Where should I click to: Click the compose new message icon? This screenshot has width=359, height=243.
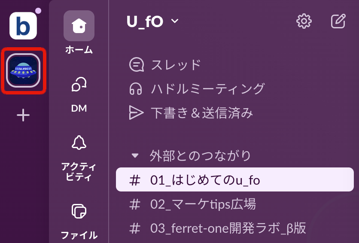338,21
